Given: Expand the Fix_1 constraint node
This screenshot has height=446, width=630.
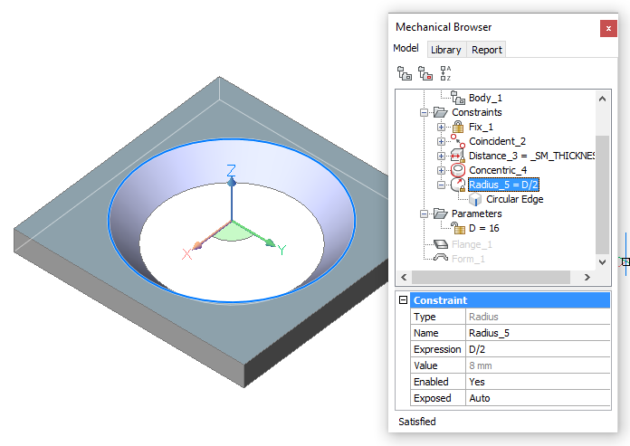Looking at the screenshot, I should click(x=442, y=128).
